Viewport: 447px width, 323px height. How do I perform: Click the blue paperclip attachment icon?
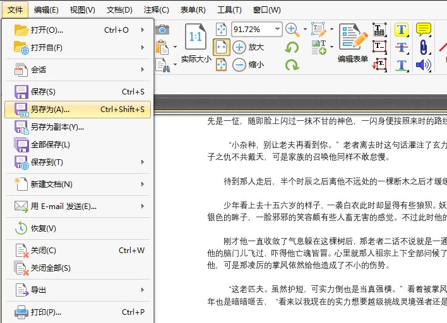424,47
